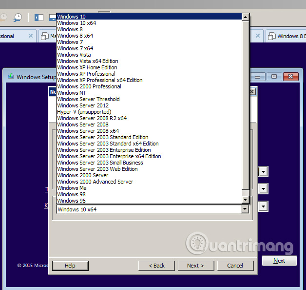The image size is (306, 290).
Task: Choose the plain Windows Server 2008 entry
Action: (x=149, y=124)
